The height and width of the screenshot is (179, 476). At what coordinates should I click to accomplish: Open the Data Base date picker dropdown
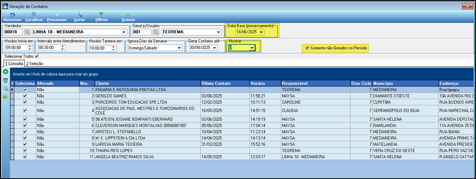click(x=261, y=32)
